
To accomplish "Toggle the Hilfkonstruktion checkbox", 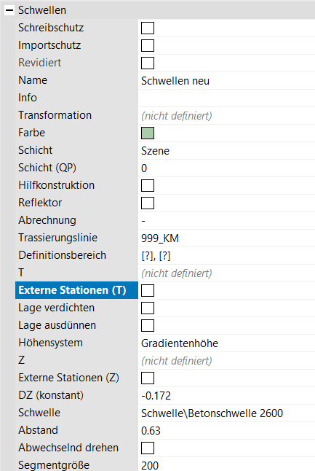I will pos(148,186).
